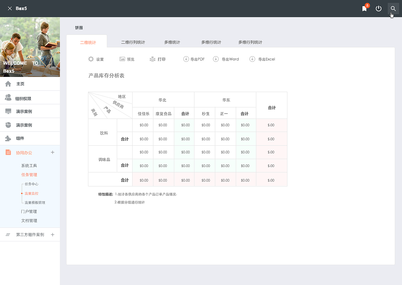Click the 打印 button label

161,59
